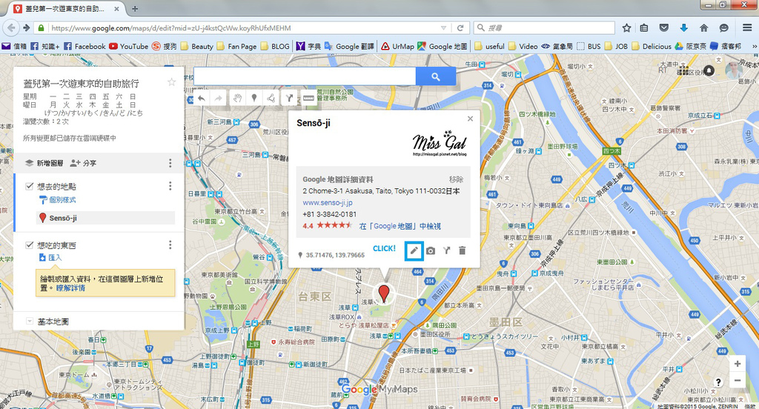Open map options menu beside 分享
759x409 pixels.
pos(170,163)
